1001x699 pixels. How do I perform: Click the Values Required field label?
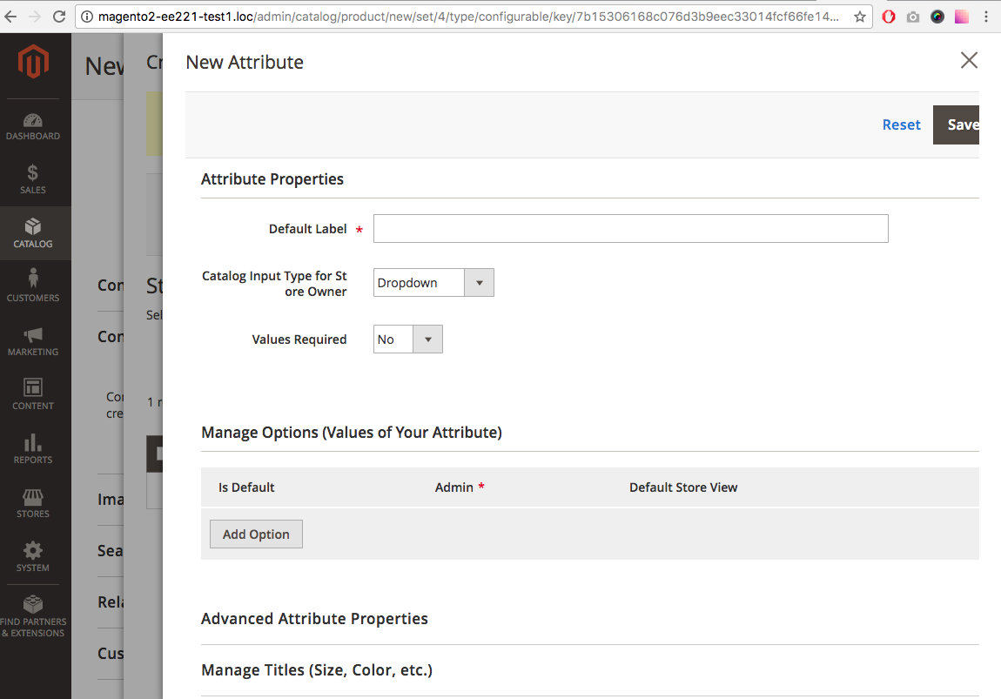tap(299, 339)
